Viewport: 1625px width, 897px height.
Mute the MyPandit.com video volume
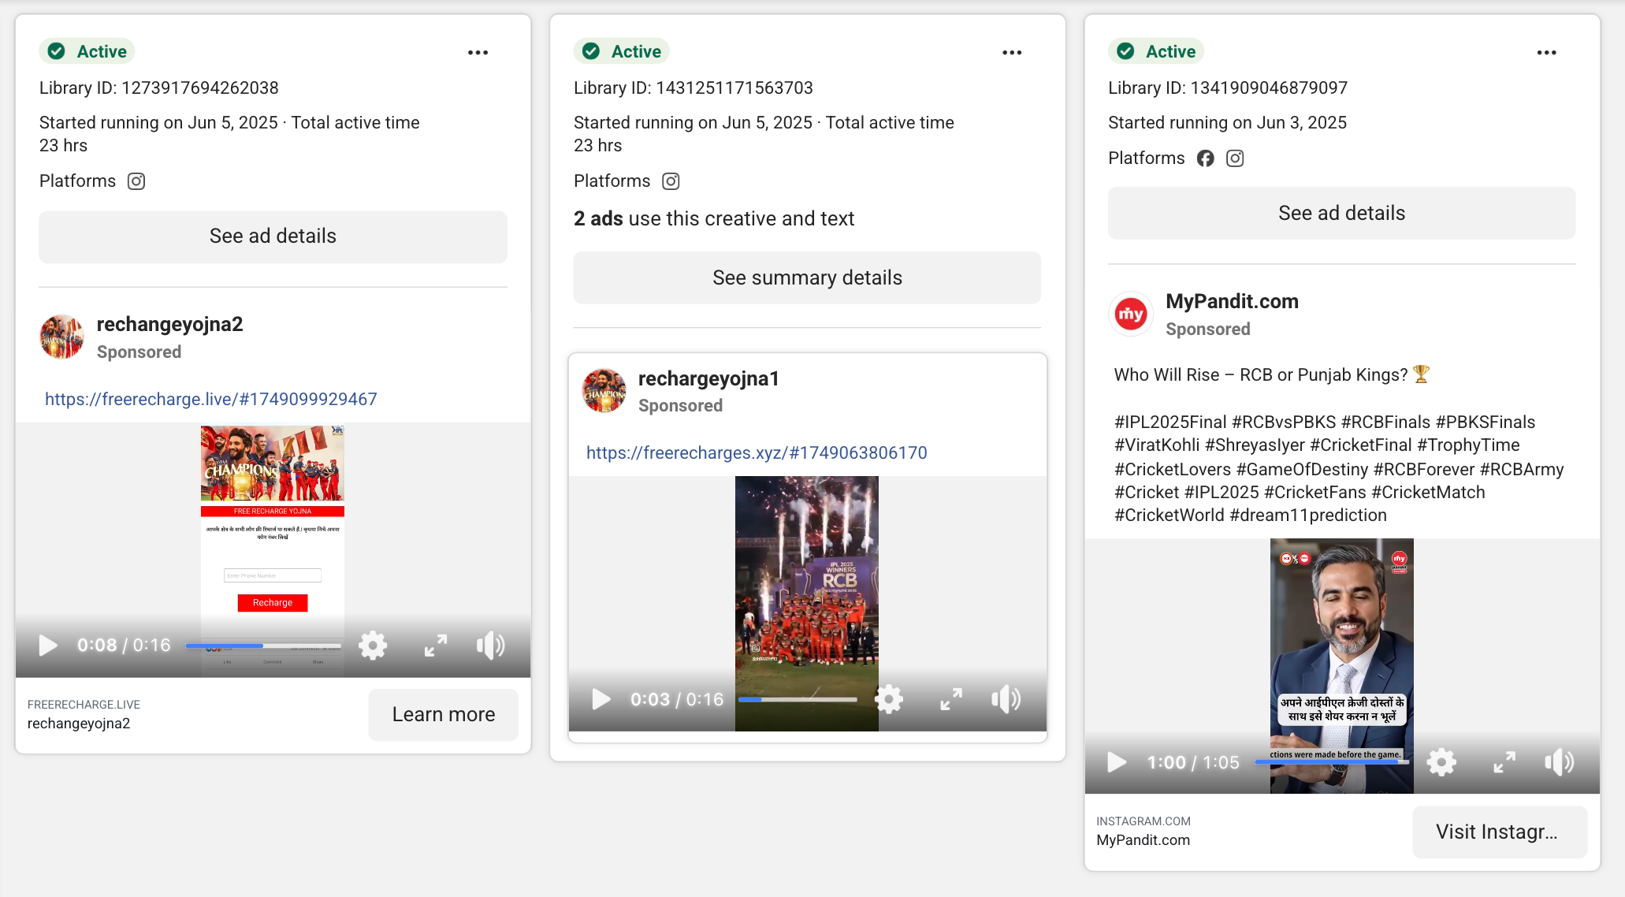[1559, 762]
